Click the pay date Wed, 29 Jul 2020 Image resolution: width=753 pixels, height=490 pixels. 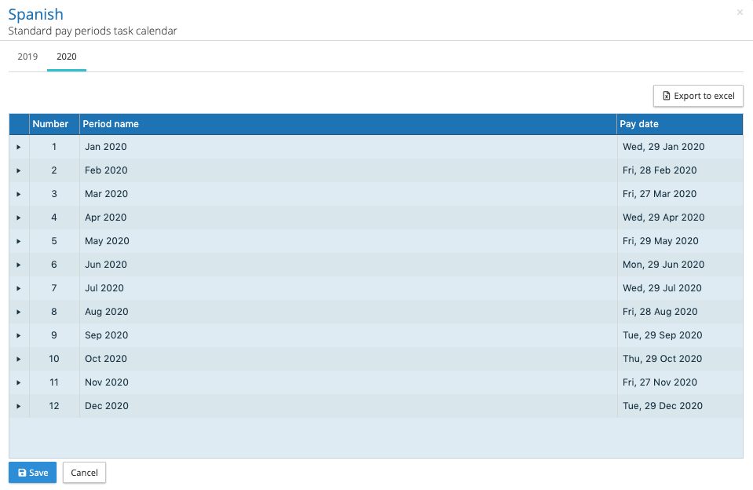click(x=662, y=288)
